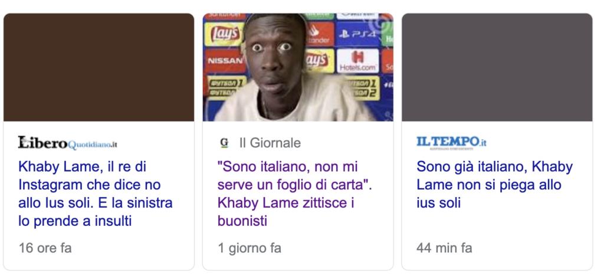This screenshot has height=279, width=604.
Task: Click the red Nissan banner in the photo
Action: 225,61
